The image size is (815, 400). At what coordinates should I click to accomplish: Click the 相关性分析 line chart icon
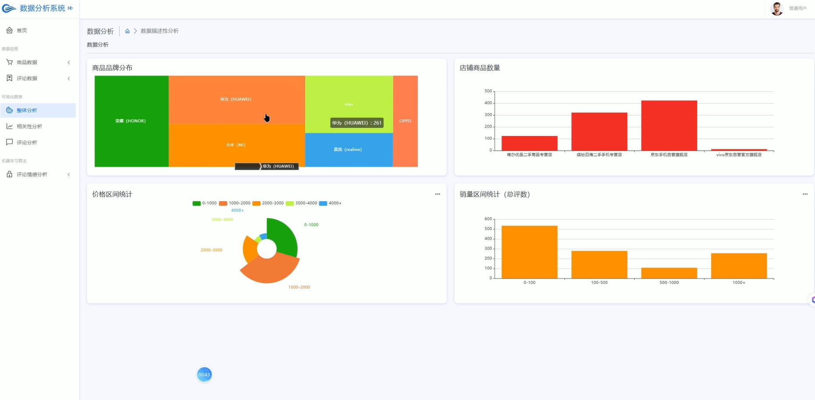pos(10,126)
